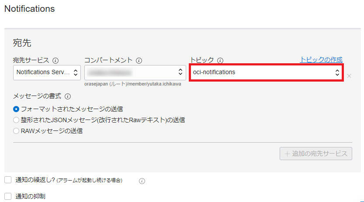
Task: Tick the 通知の抑制 checkbox
Action: pos(8,196)
